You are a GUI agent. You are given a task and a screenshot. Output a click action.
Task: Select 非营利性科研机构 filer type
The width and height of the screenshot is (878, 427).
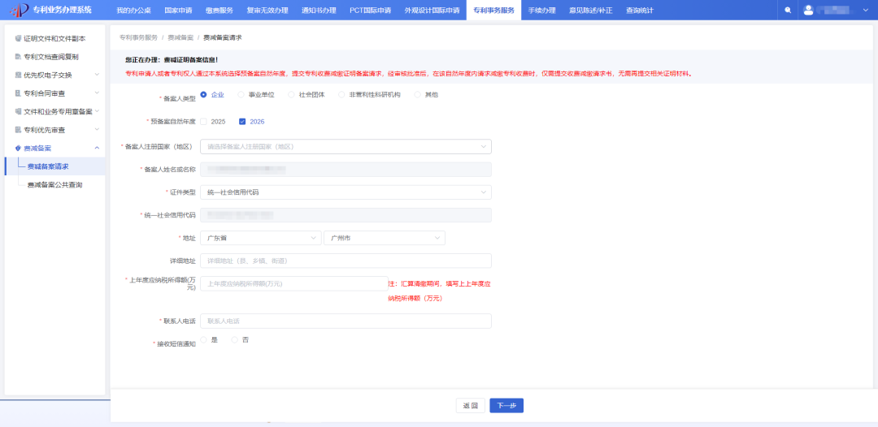(x=341, y=94)
